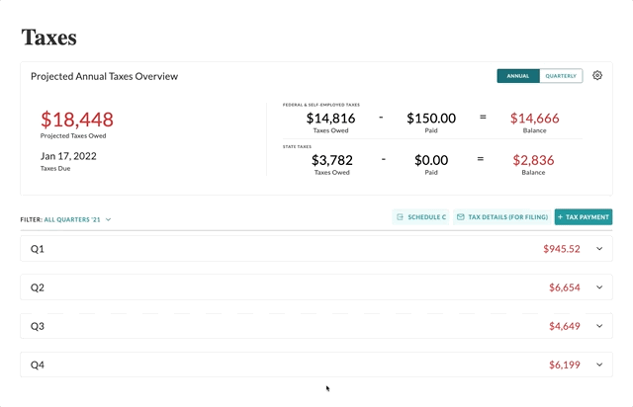Image resolution: width=633 pixels, height=407 pixels.
Task: Click the $3,782 state taxes owed
Action: tap(332, 160)
